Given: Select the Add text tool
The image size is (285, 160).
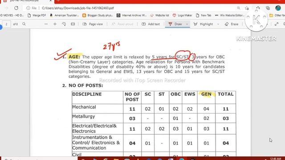Looking at the screenshot, I should (151, 24).
